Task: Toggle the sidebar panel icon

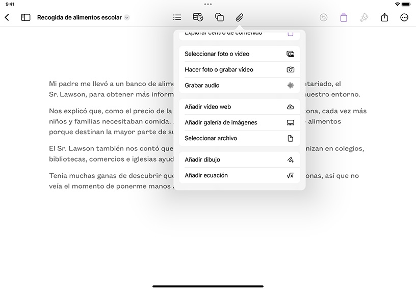Action: pyautogui.click(x=25, y=17)
